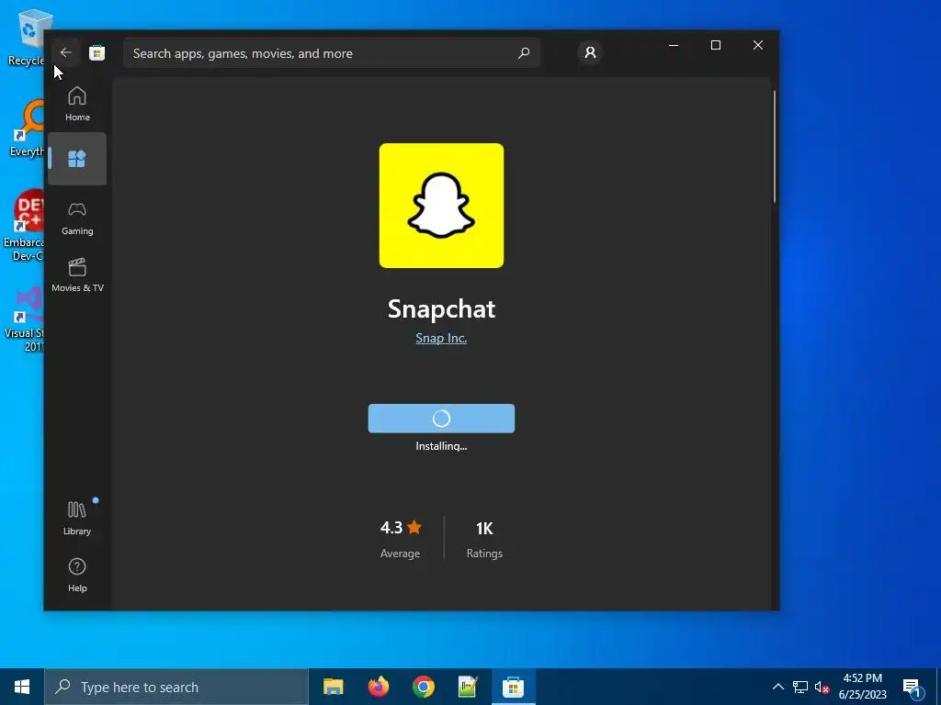Click the search magnifier icon in Store
This screenshot has width=941, height=705.
(524, 52)
